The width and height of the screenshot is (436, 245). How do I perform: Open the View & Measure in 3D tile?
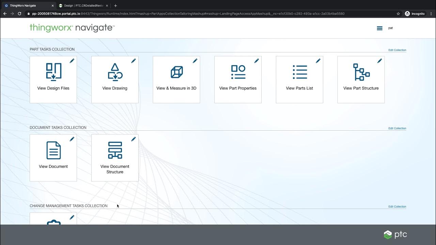(176, 80)
